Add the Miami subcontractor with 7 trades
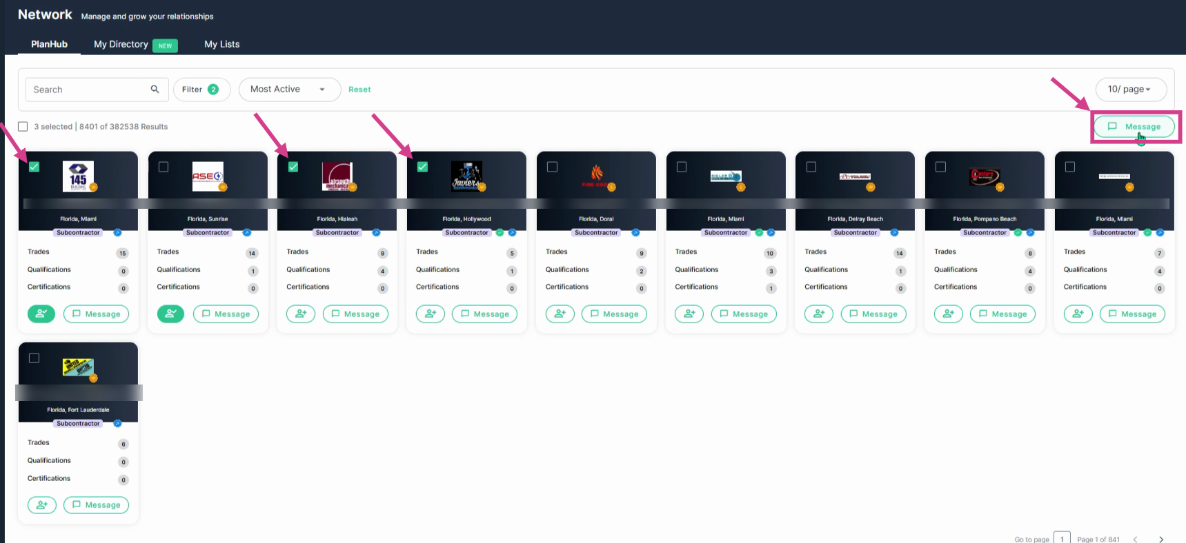The height and width of the screenshot is (543, 1186). point(1078,314)
